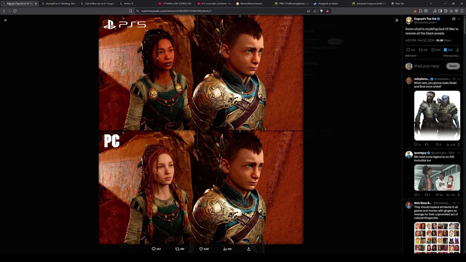This screenshot has height=262, width=466.
Task: Open the Mob Boss B... profile name
Action: 423,203
